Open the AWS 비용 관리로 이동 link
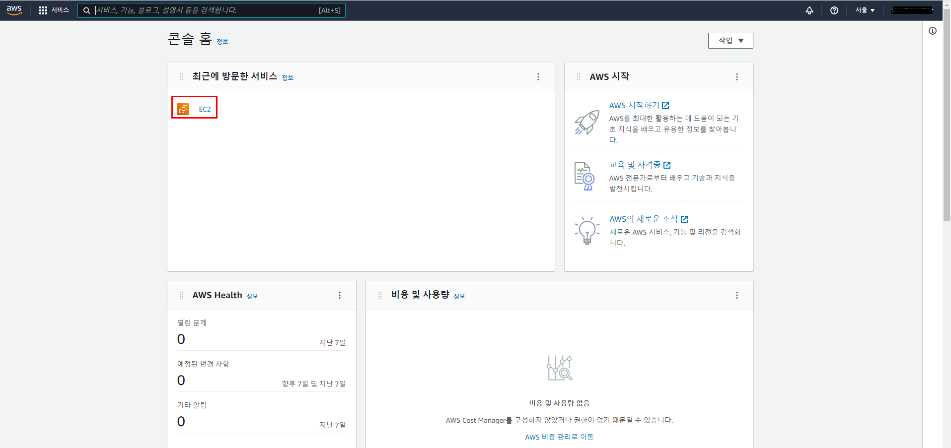Viewport: 951px width, 448px height. [559, 437]
